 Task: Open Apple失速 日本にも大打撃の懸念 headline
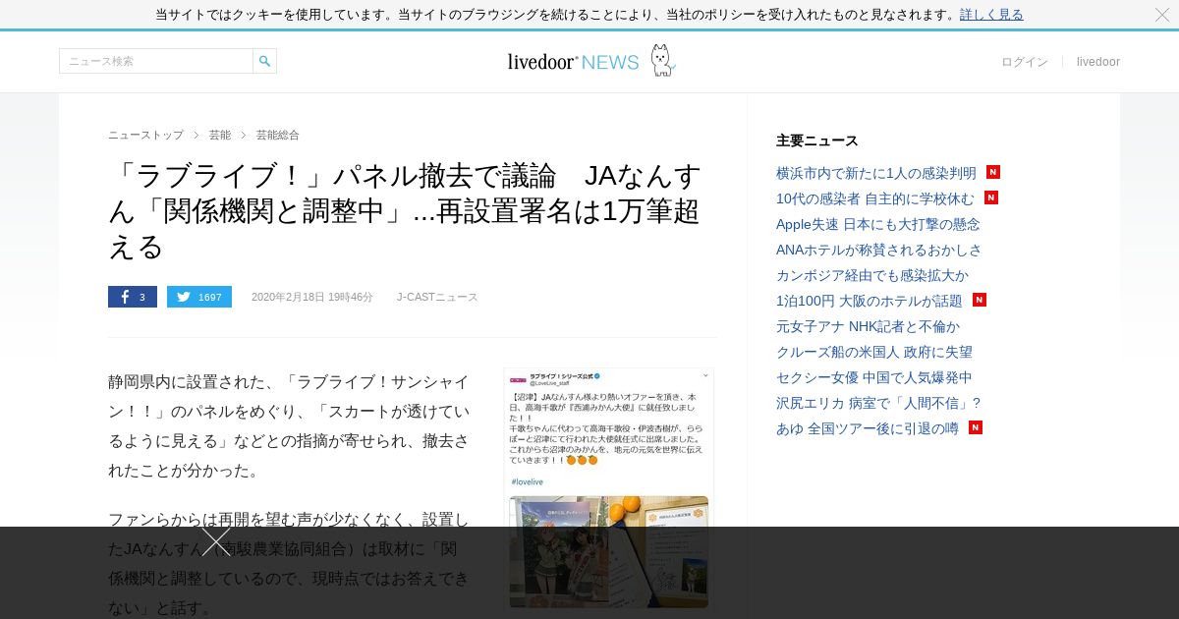tap(878, 224)
